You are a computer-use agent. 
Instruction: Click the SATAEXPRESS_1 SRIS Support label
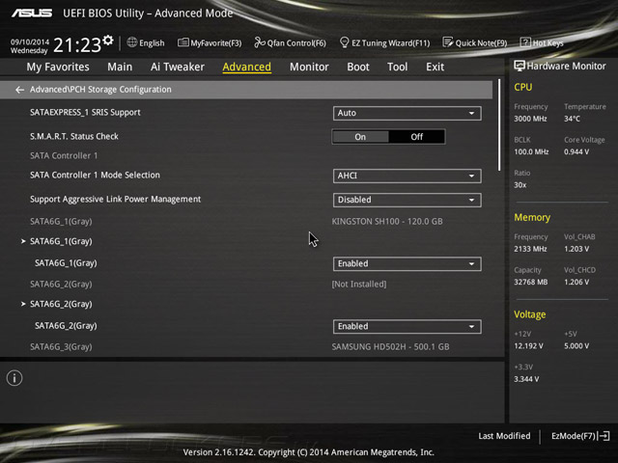point(85,113)
